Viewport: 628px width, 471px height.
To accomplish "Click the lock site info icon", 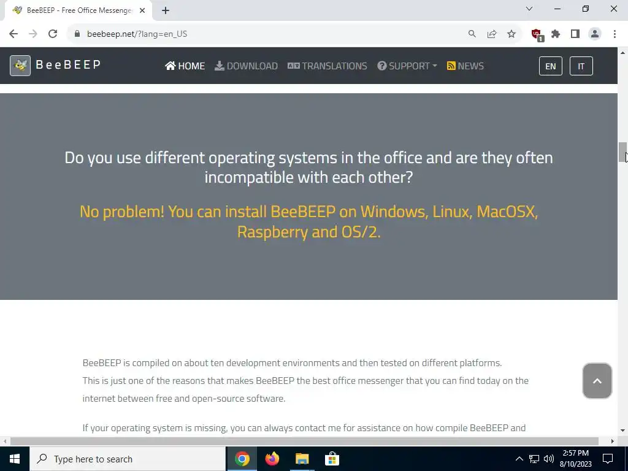I will click(x=77, y=34).
